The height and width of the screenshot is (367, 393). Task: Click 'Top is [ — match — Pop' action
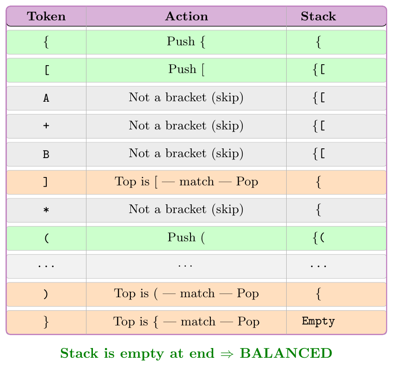(186, 181)
